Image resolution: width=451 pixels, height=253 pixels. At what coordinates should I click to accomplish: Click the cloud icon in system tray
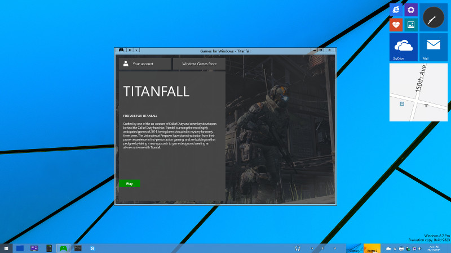click(x=388, y=249)
